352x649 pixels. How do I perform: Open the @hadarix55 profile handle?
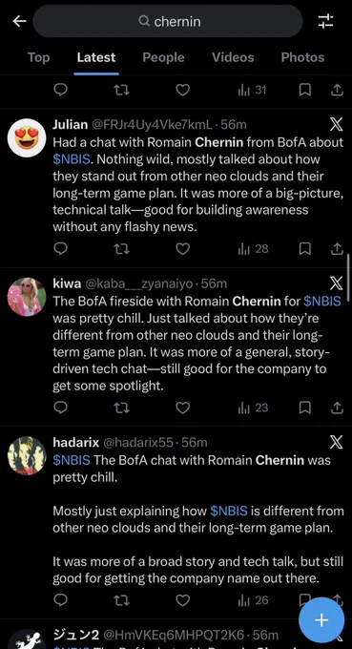point(137,443)
